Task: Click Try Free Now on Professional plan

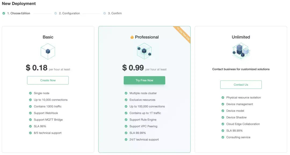Action: click(x=144, y=80)
